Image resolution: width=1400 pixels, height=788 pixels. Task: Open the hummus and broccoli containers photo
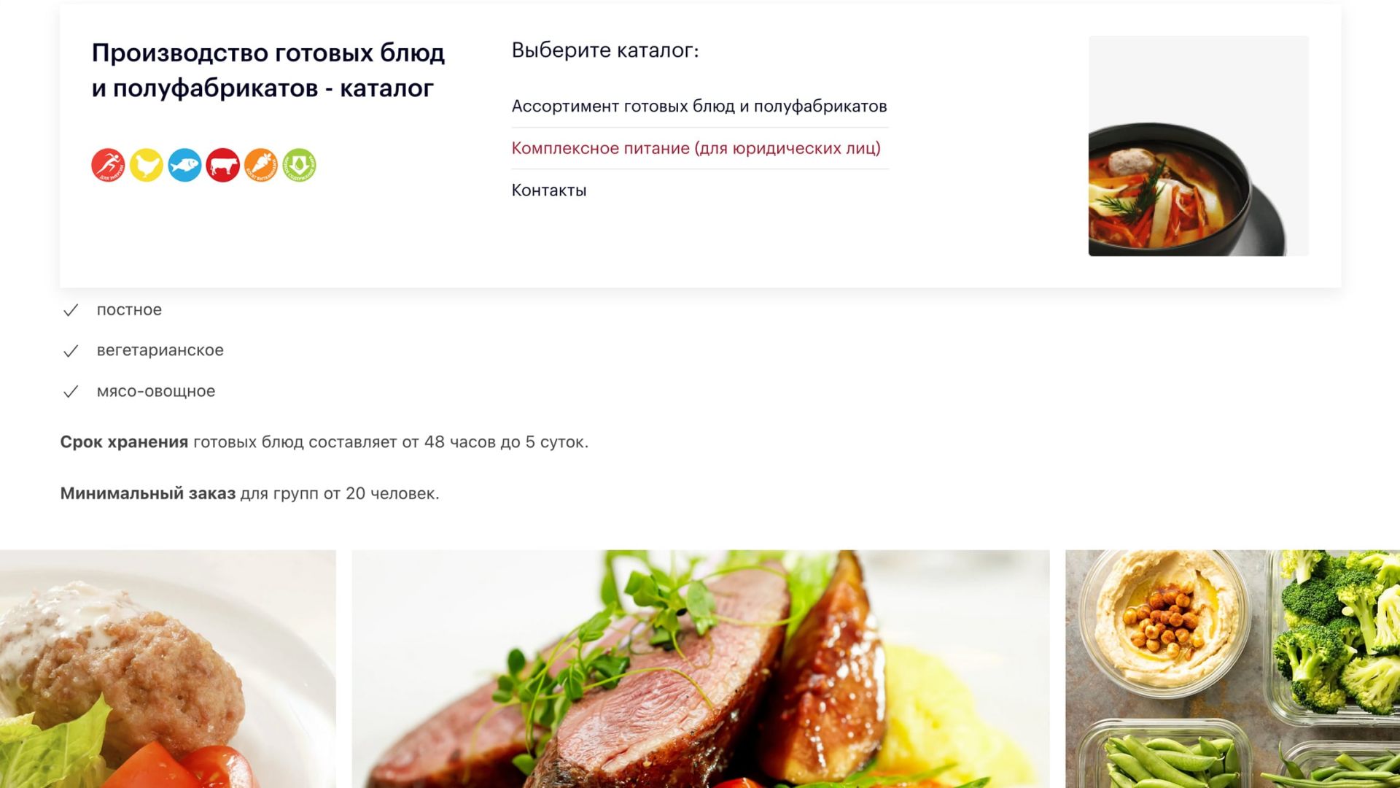(x=1232, y=668)
